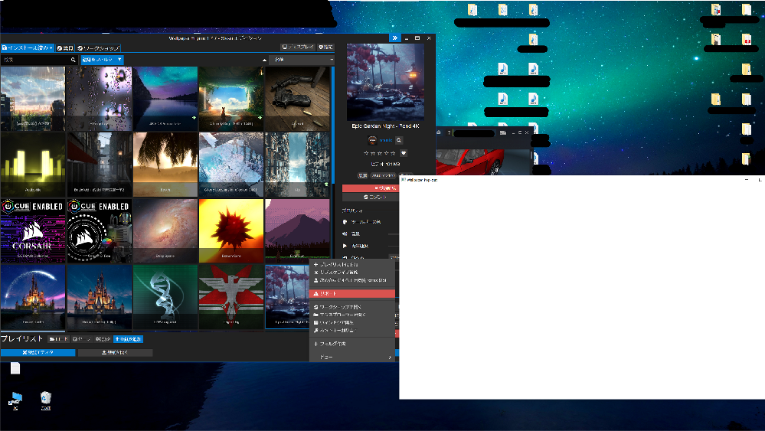The image size is (765, 431).
Task: Select the Deep space galaxy thumbnail
Action: pos(165,230)
